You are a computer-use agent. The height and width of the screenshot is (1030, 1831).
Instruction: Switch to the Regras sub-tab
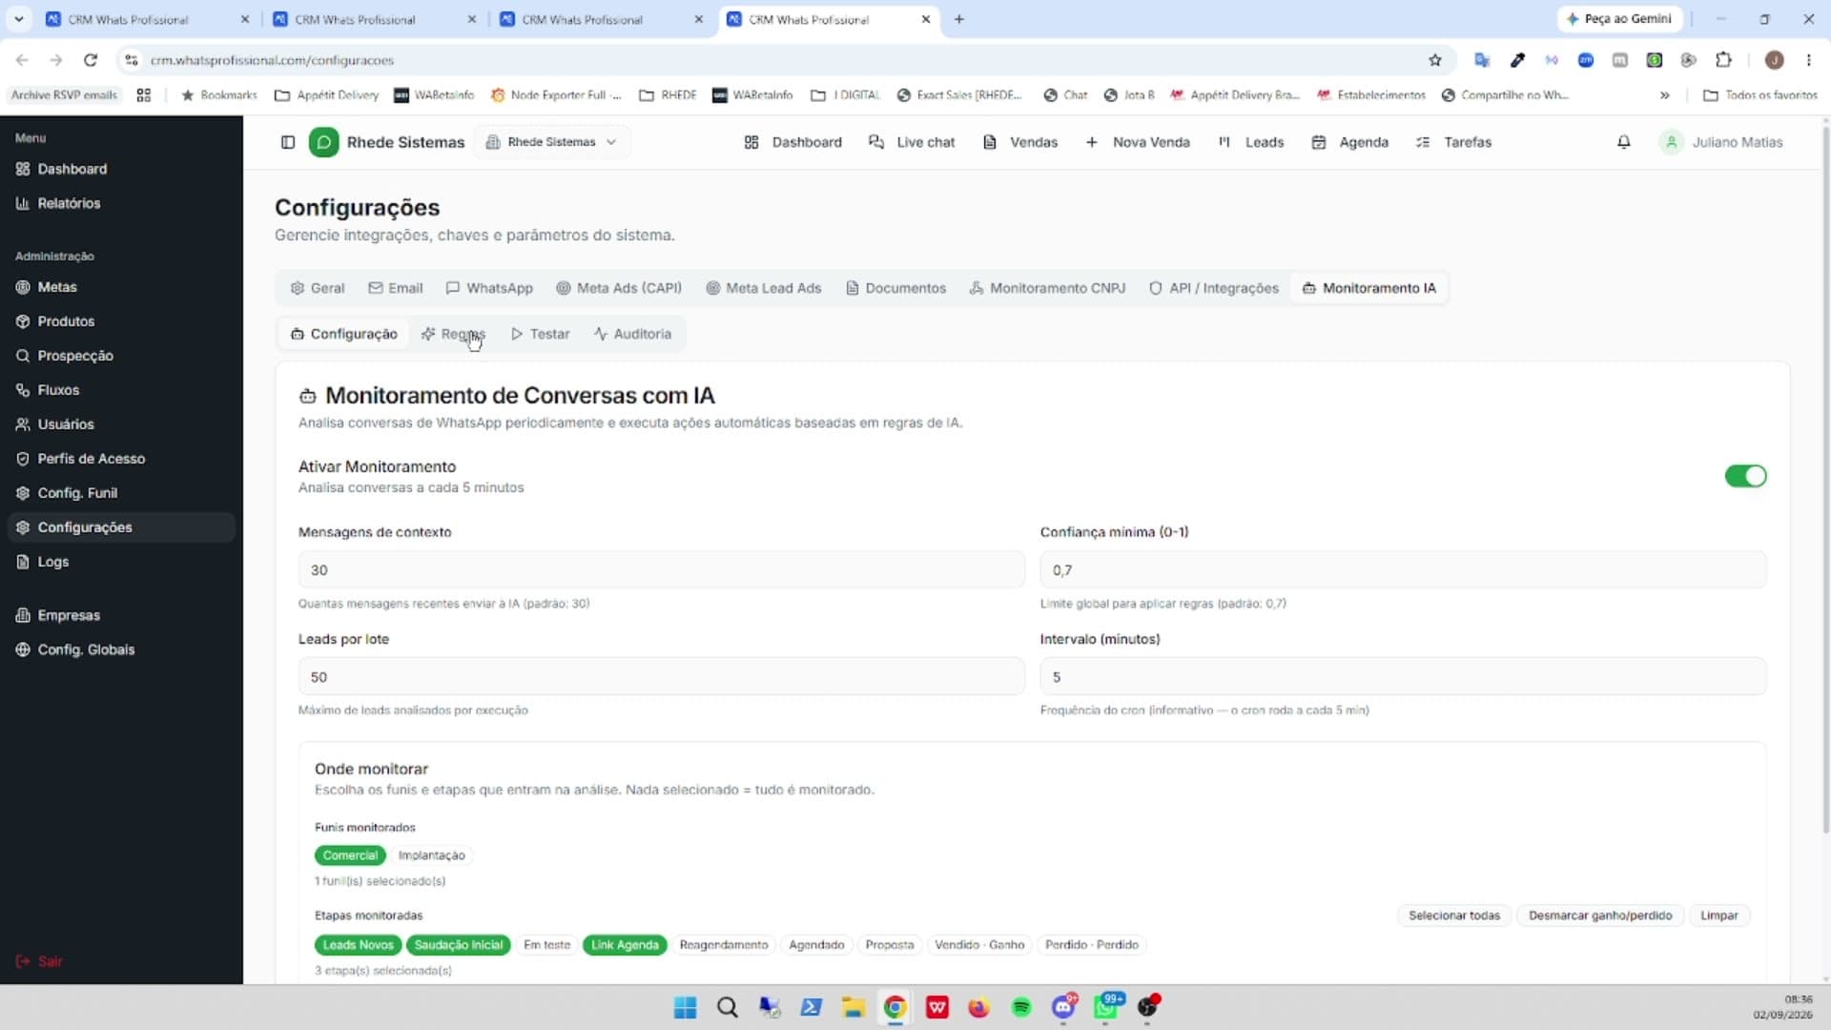[454, 335]
